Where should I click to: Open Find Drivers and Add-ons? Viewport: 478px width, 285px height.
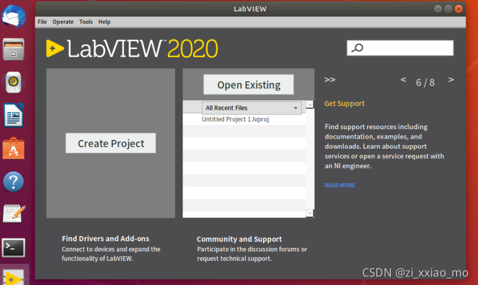(106, 239)
